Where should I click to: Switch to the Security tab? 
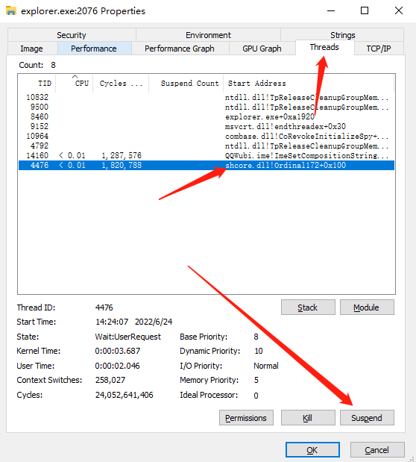click(x=72, y=35)
